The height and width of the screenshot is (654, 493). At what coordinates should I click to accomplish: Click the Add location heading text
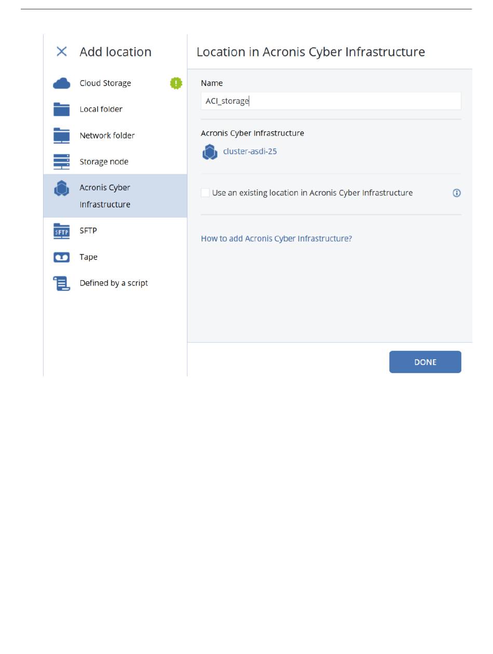point(115,52)
